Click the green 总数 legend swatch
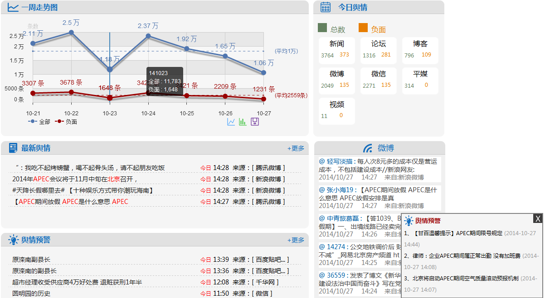 coord(323,28)
